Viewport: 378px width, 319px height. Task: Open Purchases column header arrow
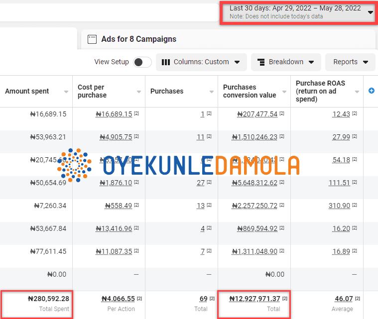212,92
